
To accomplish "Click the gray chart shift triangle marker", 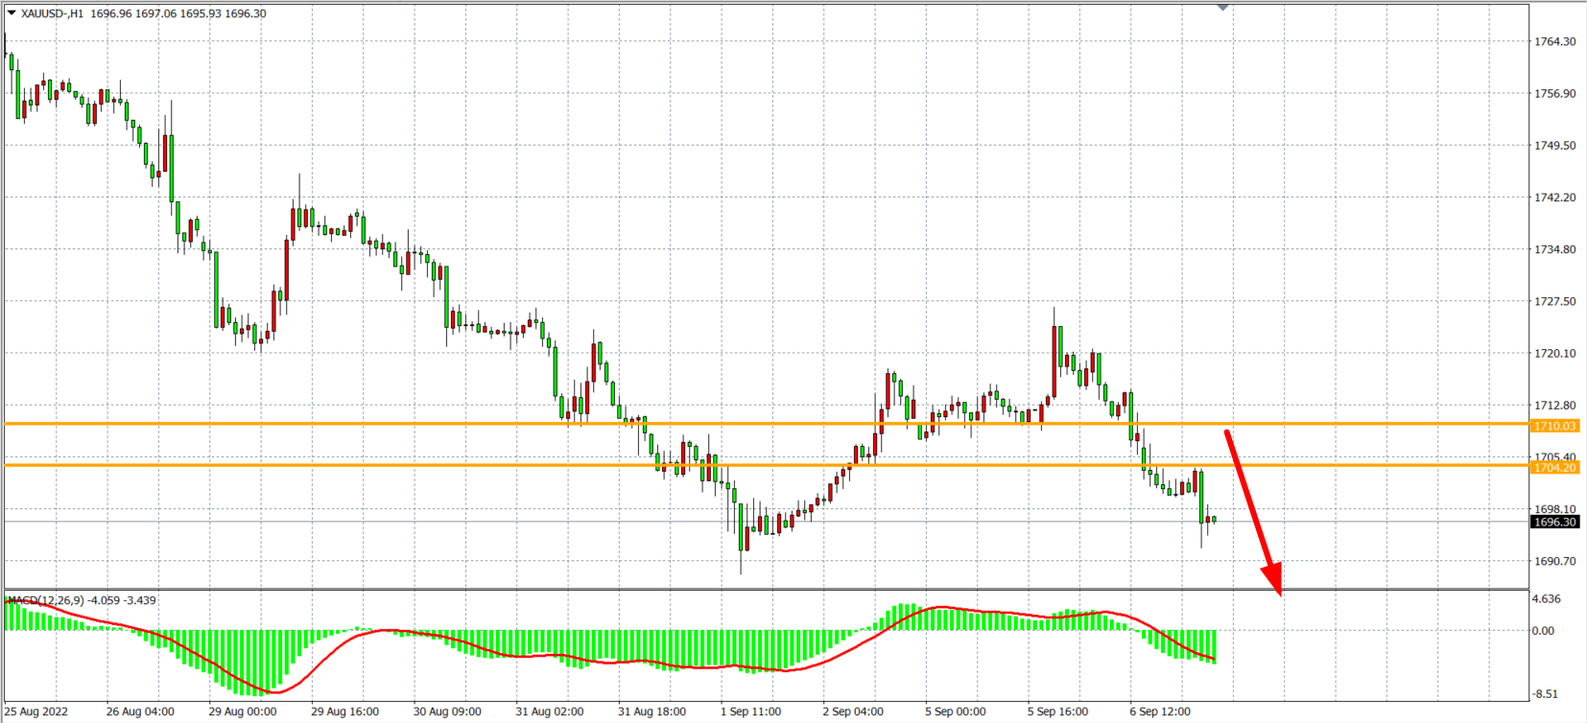I will click(x=1222, y=8).
